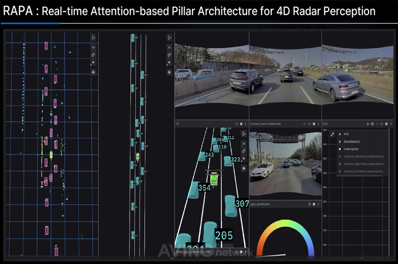Screen dimensions: 398x264
Task: Click the play icon in Plot panel header
Action: point(368,124)
